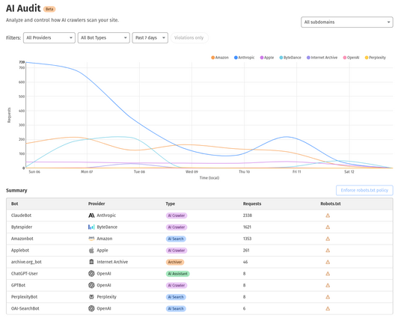The width and height of the screenshot is (401, 321).
Task: Select the Applebot bot name
Action: pos(20,251)
